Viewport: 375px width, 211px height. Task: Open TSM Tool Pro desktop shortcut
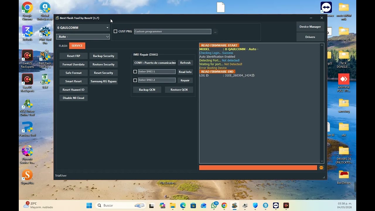pos(45,35)
